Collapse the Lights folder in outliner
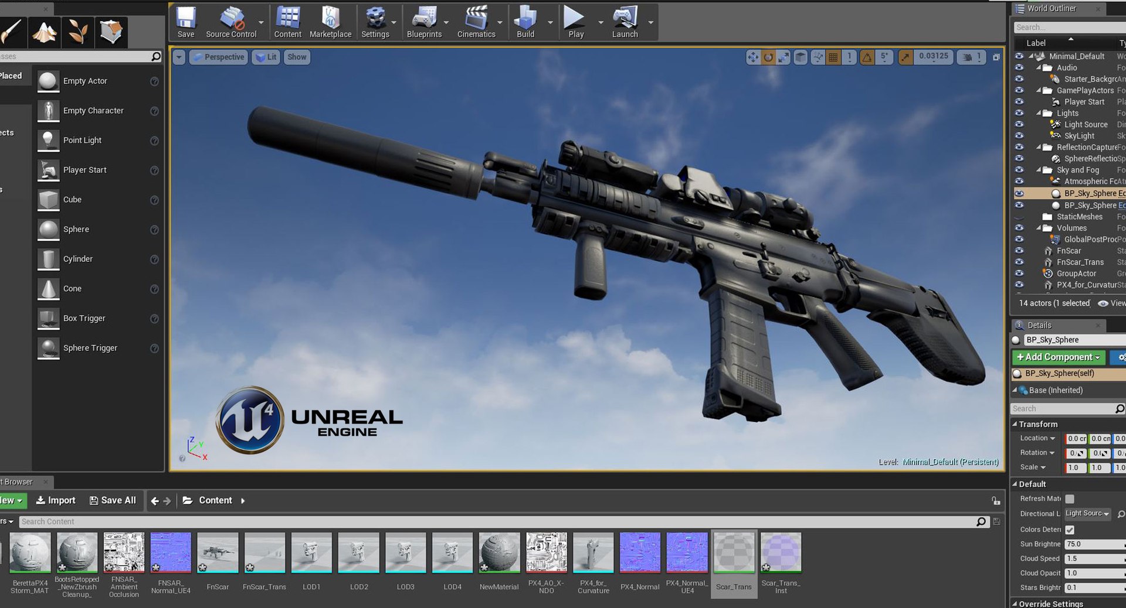This screenshot has width=1126, height=608. [x=1039, y=113]
